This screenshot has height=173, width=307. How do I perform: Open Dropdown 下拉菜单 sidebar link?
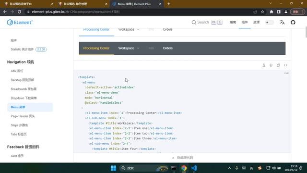[x=24, y=98]
